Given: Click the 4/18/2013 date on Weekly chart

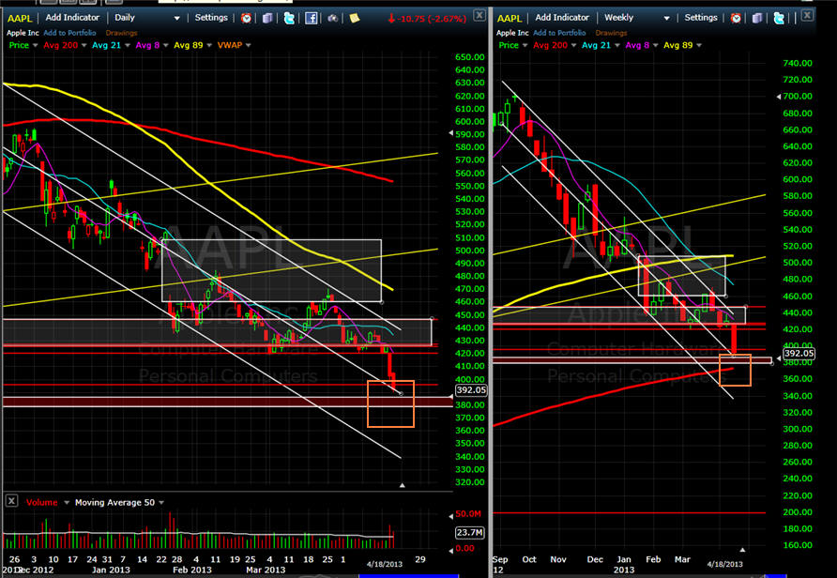Looking at the screenshot, I should pyautogui.click(x=724, y=564).
